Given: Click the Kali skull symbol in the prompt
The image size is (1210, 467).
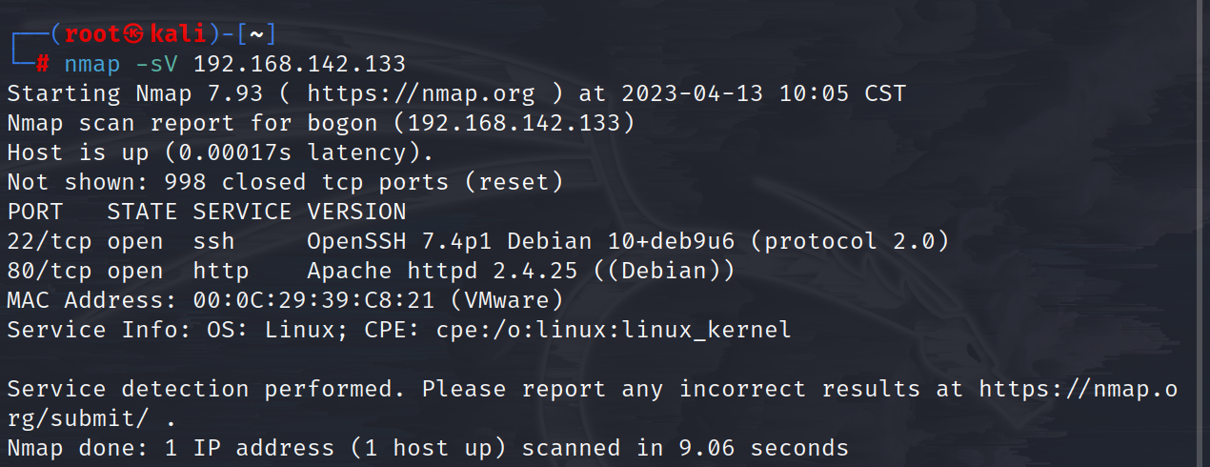Looking at the screenshot, I should pyautogui.click(x=136, y=34).
